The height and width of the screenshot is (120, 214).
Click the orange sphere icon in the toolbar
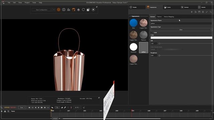(59, 10)
